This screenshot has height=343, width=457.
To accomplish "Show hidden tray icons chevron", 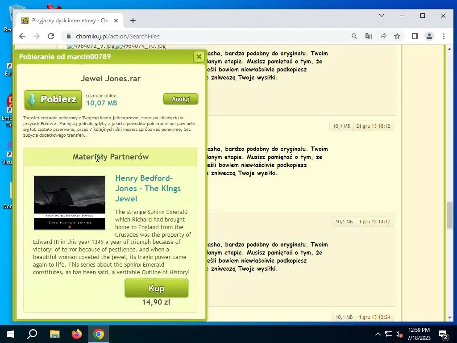I will pos(378,334).
